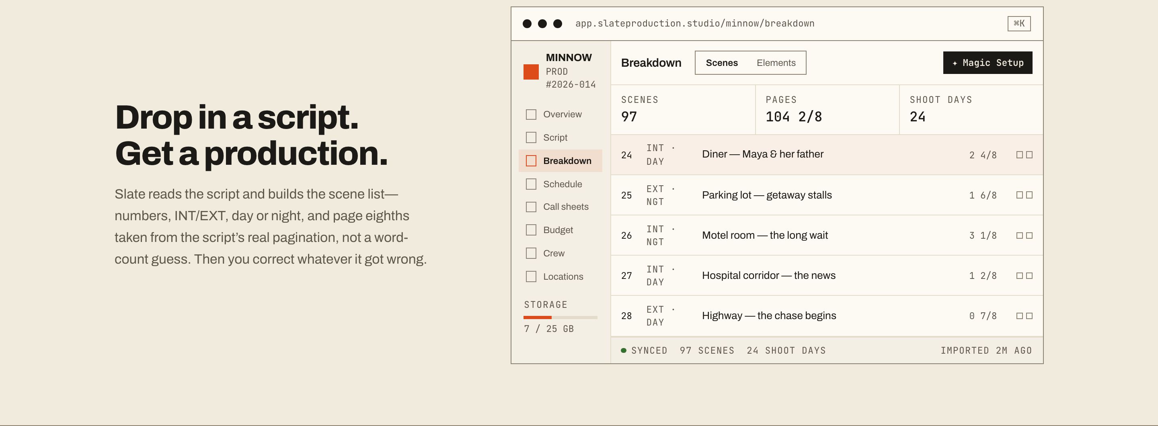The image size is (1158, 426).
Task: Click the ⌘K command shortcut badge
Action: click(1018, 23)
